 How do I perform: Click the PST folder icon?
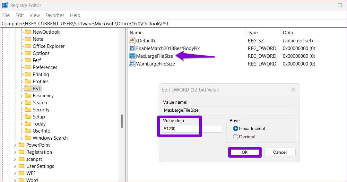tap(28, 89)
